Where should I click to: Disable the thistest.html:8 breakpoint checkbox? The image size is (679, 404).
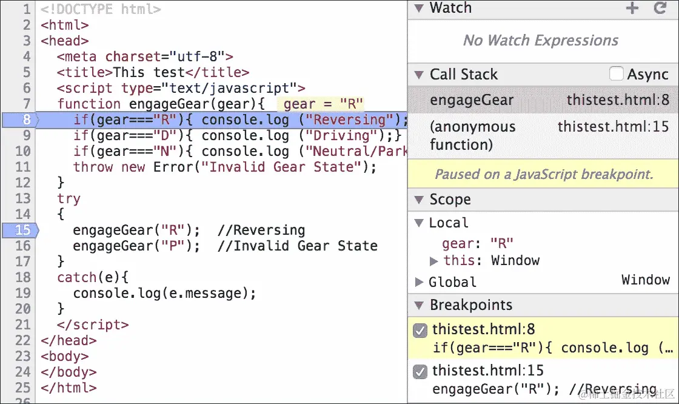tap(420, 331)
